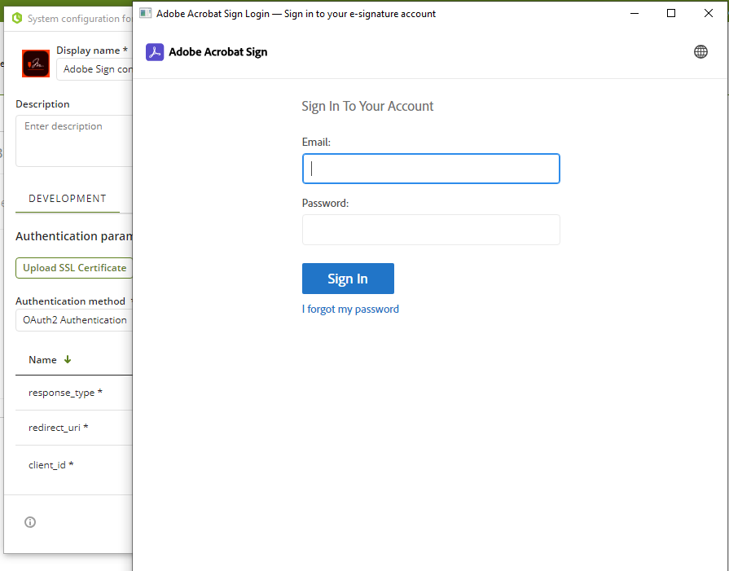Click the blue Sign In button
729x571 pixels.
coord(348,279)
